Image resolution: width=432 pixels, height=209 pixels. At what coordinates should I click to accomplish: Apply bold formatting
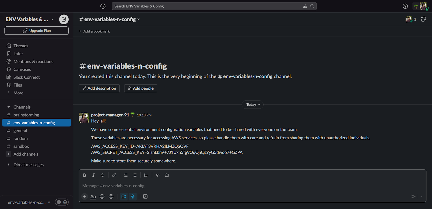tap(85, 175)
